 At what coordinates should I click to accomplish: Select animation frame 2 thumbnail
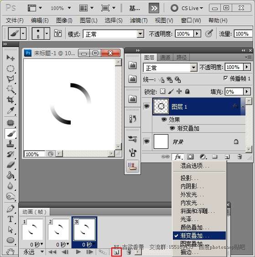[58, 230]
